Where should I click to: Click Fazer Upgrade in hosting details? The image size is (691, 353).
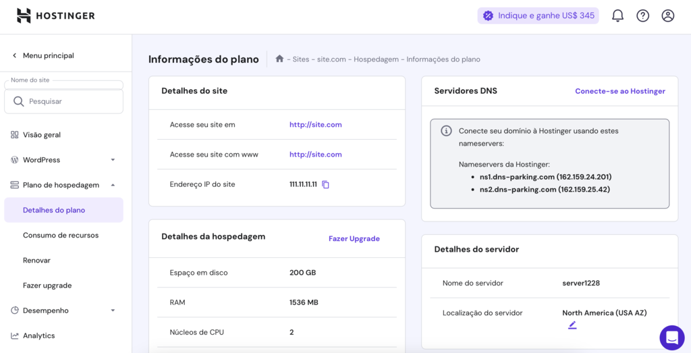[x=354, y=238]
